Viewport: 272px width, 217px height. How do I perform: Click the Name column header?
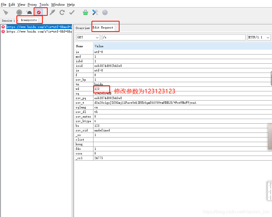pos(84,46)
